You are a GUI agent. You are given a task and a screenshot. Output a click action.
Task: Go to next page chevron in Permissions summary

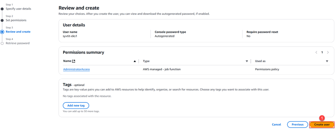point(328,52)
